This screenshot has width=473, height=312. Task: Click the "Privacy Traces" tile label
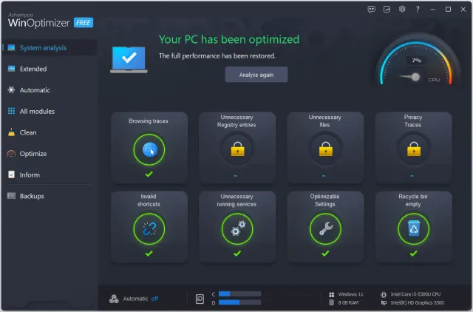point(413,121)
